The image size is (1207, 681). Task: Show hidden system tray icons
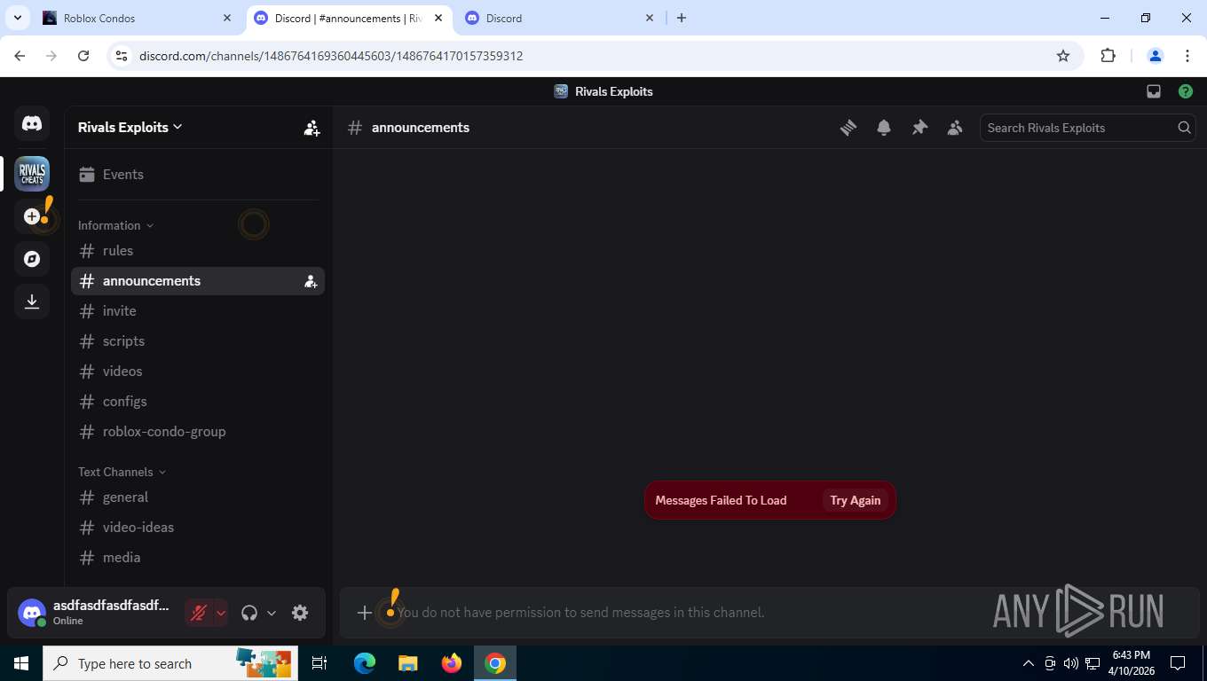coord(1029,663)
